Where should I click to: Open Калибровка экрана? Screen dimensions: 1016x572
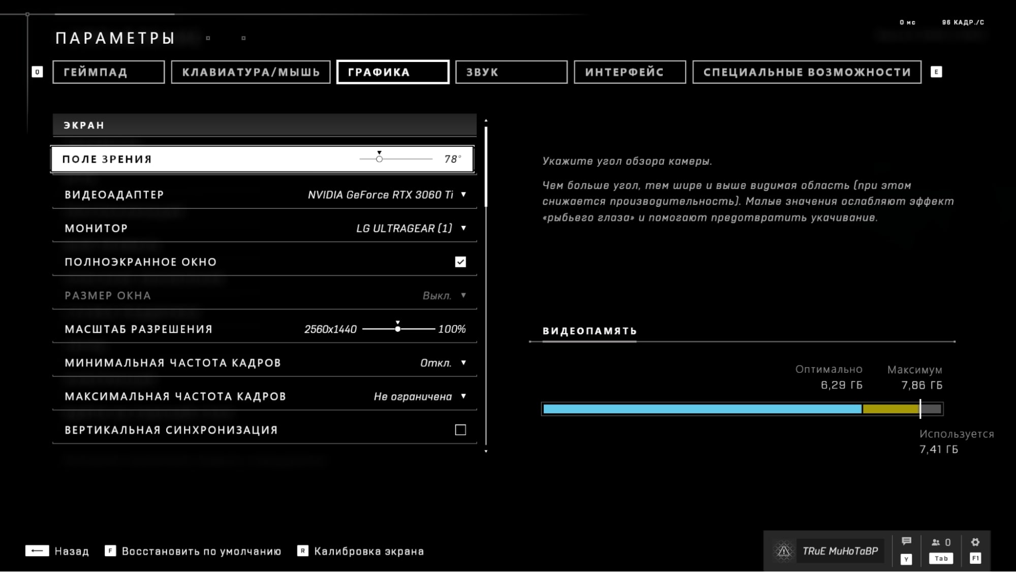369,551
